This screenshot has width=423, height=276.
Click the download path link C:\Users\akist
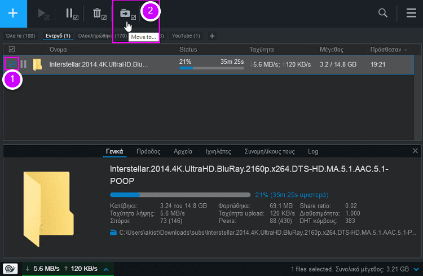coord(267,233)
